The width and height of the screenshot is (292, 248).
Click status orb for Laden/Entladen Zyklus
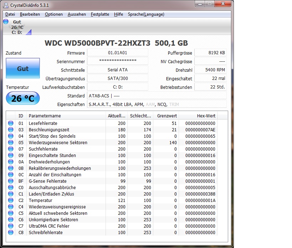point(11,194)
